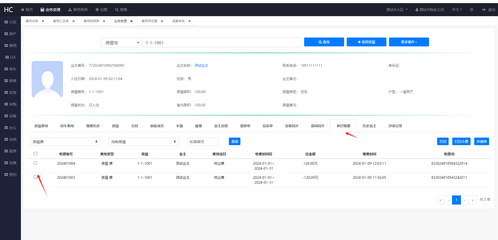Open the OA sidebar module
The image size is (498, 240).
[x=10, y=57]
